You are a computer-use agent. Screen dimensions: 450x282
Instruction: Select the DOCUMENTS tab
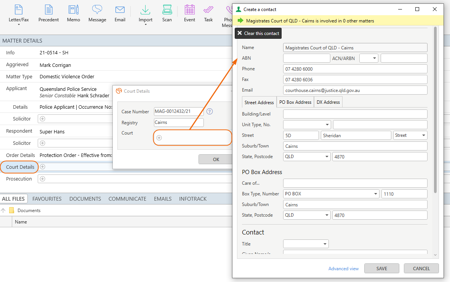[x=85, y=199]
